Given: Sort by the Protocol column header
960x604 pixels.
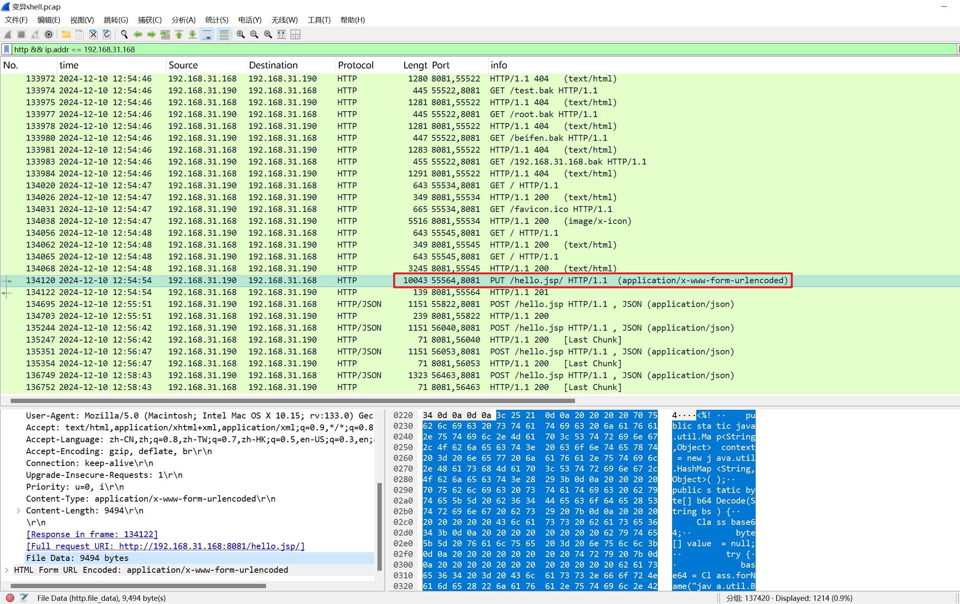Looking at the screenshot, I should coord(368,65).
